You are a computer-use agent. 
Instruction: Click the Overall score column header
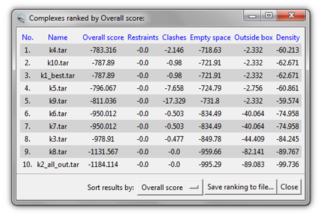pos(103,37)
